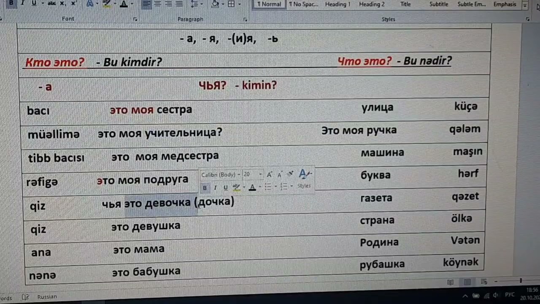
Task: Toggle Italic in the ribbon Font group
Action: click(22, 3)
